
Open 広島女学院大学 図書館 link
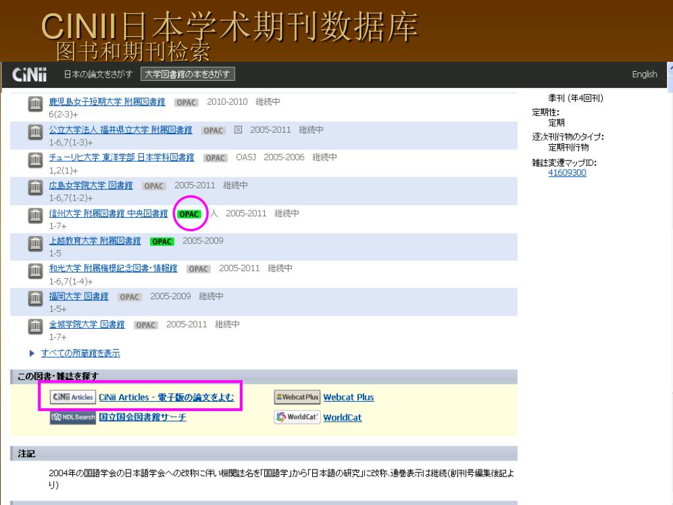(x=91, y=185)
